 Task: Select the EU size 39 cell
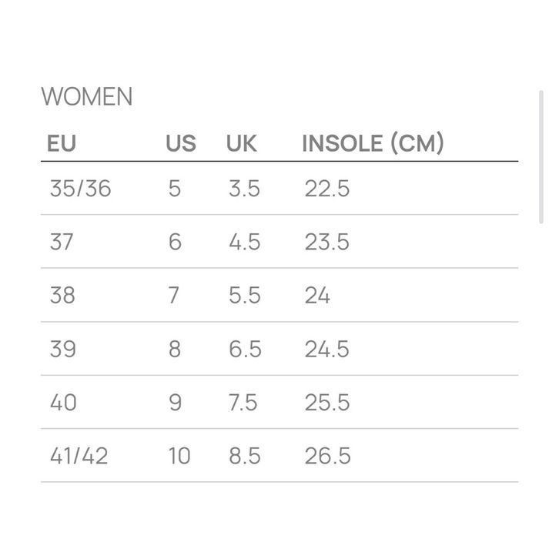(62, 349)
